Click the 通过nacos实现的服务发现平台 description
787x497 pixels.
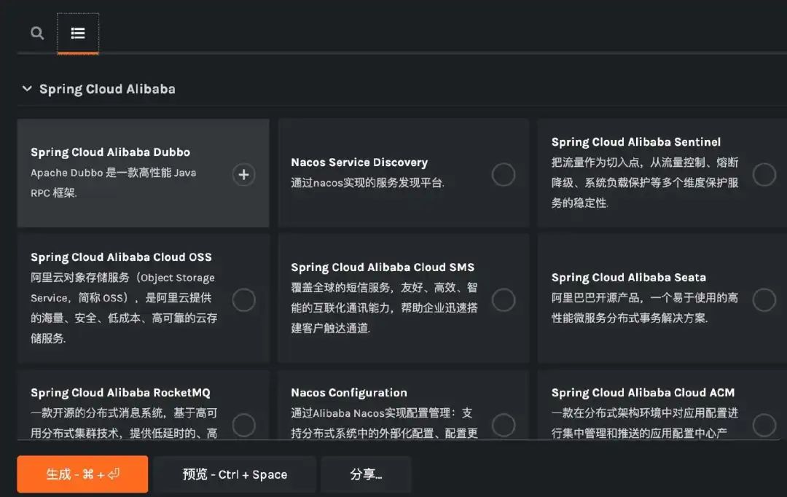367,183
